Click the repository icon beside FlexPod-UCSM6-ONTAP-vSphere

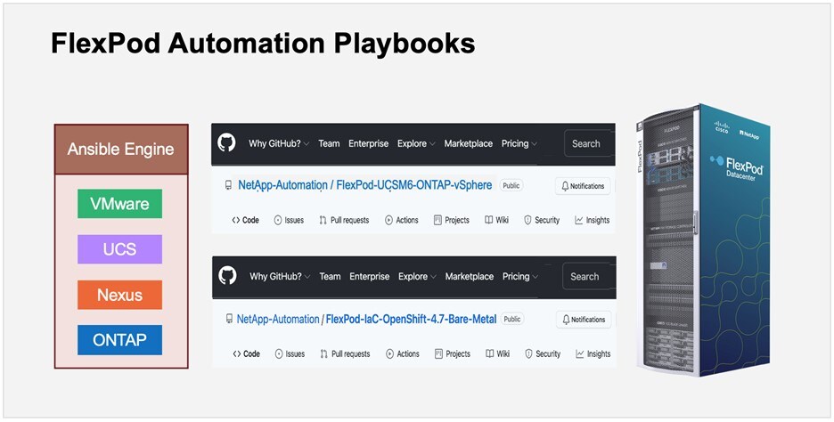pos(228,186)
